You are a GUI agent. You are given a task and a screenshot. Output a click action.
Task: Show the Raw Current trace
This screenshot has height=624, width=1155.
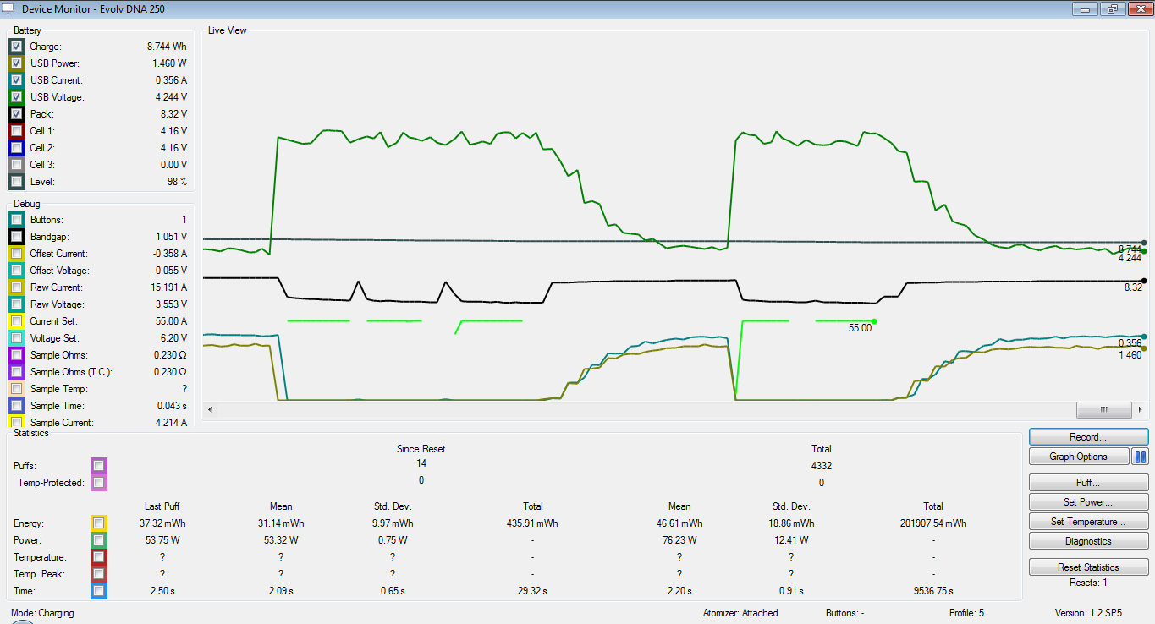tap(17, 287)
